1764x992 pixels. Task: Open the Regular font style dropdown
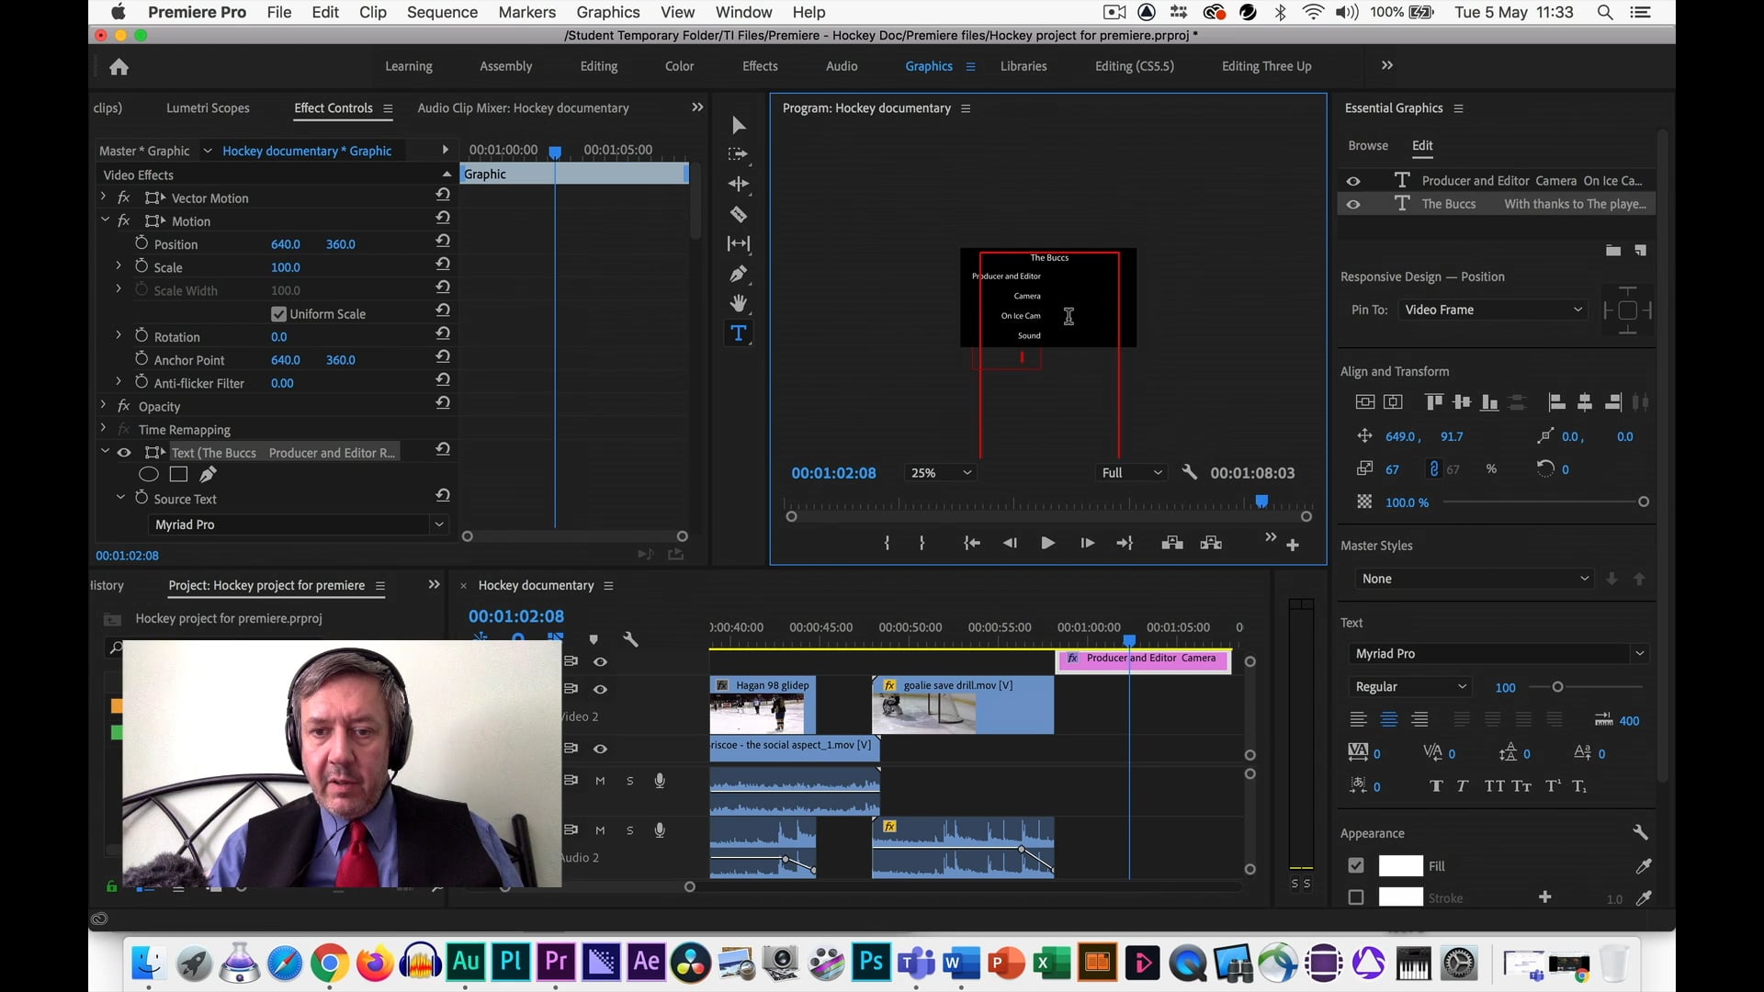click(1410, 686)
